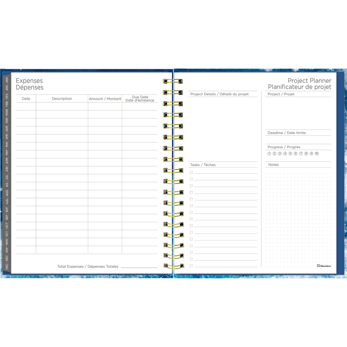Click the Date column header
This screenshot has width=347, height=347.
point(26,99)
